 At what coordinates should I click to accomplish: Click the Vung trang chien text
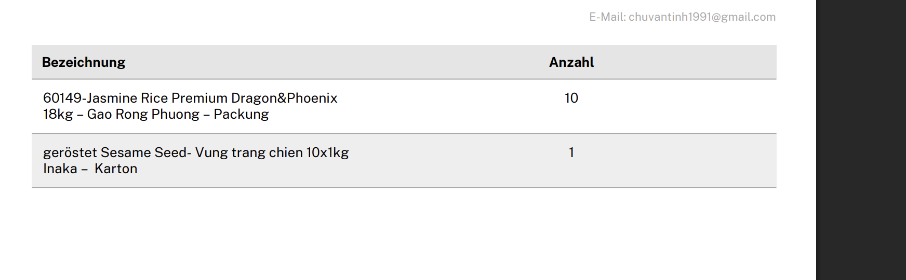coord(249,152)
